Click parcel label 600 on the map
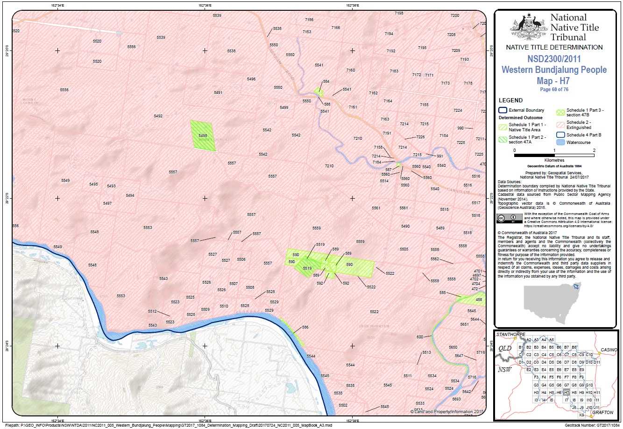623x429 pixels. point(419,337)
